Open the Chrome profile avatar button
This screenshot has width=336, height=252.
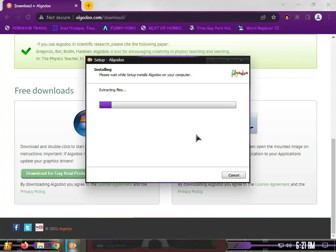tap(318, 17)
